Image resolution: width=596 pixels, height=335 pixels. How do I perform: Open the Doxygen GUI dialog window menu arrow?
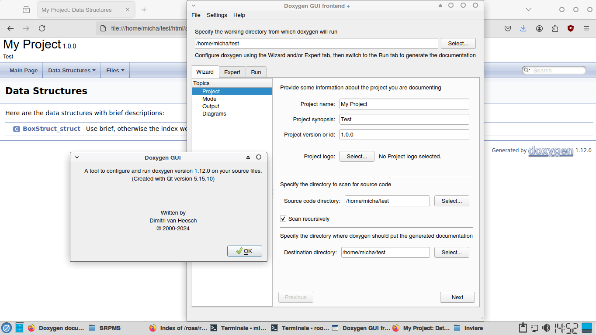[x=77, y=157]
